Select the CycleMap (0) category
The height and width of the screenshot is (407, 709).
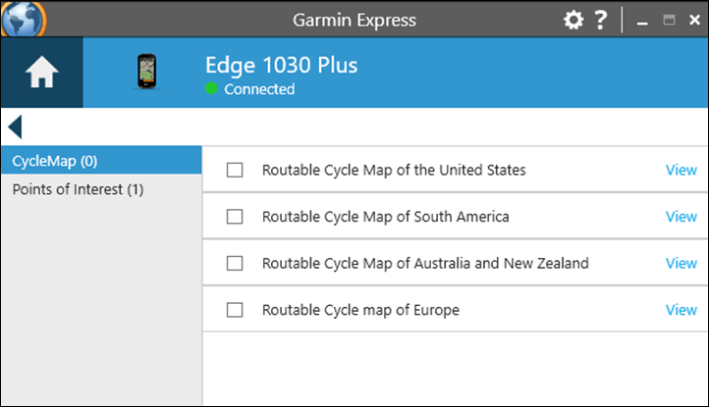[101, 161]
